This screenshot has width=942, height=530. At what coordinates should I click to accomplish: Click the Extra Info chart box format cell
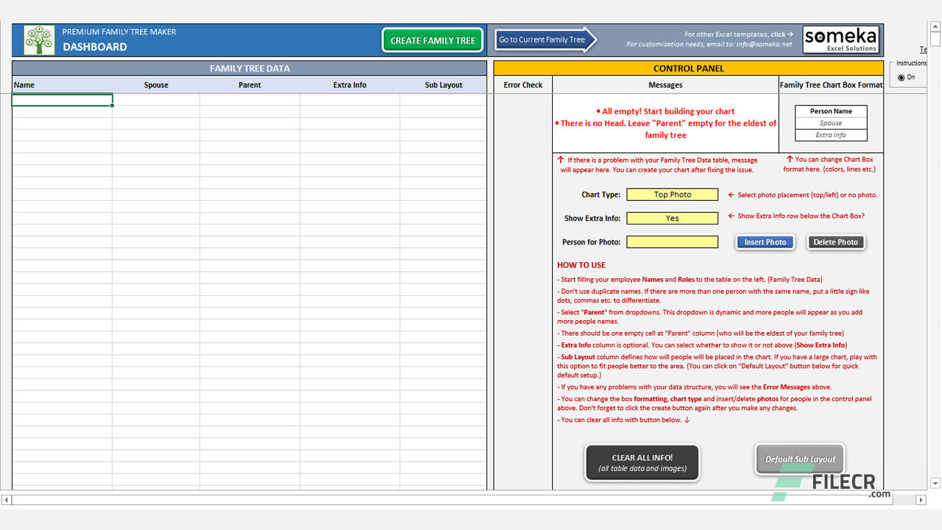[x=831, y=135]
